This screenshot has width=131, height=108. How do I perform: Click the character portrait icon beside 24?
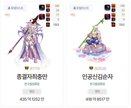click(x=48, y=10)
